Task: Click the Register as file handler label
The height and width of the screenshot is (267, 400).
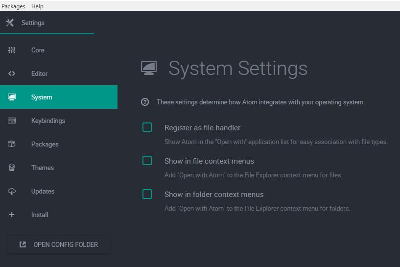Action: [202, 128]
